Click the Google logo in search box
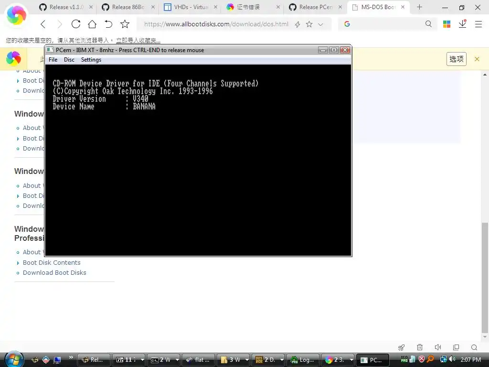Screen dimensions: 489x367 (x=347, y=24)
